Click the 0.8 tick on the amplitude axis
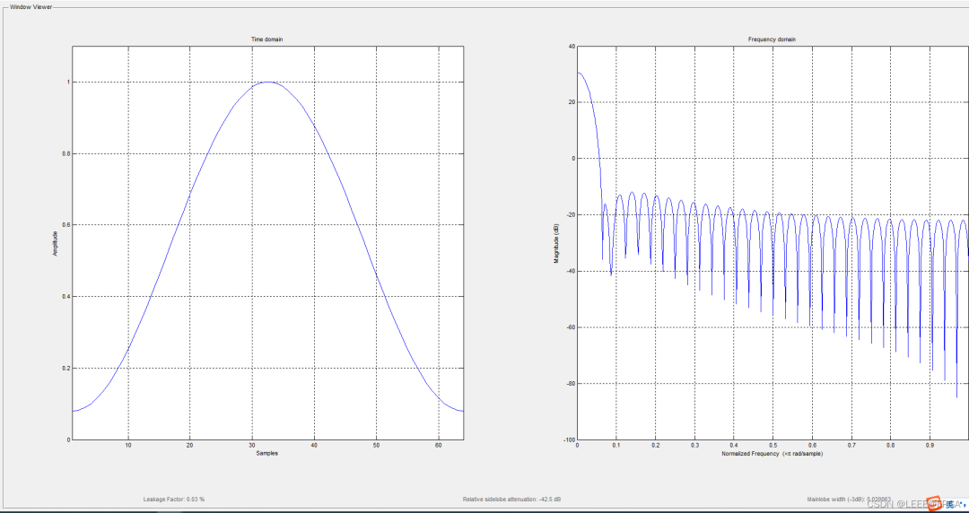This screenshot has height=513, width=969. (65, 153)
